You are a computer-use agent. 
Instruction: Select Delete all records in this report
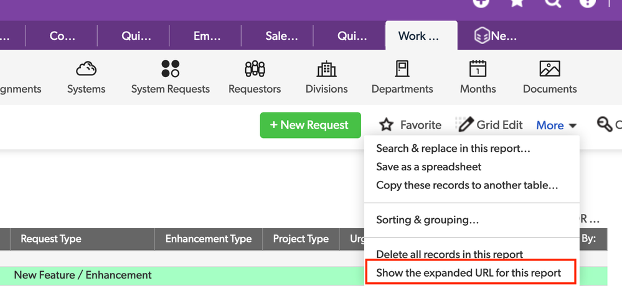coord(450,254)
